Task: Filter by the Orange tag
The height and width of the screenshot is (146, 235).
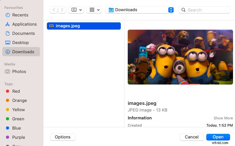Action: (x=21, y=101)
